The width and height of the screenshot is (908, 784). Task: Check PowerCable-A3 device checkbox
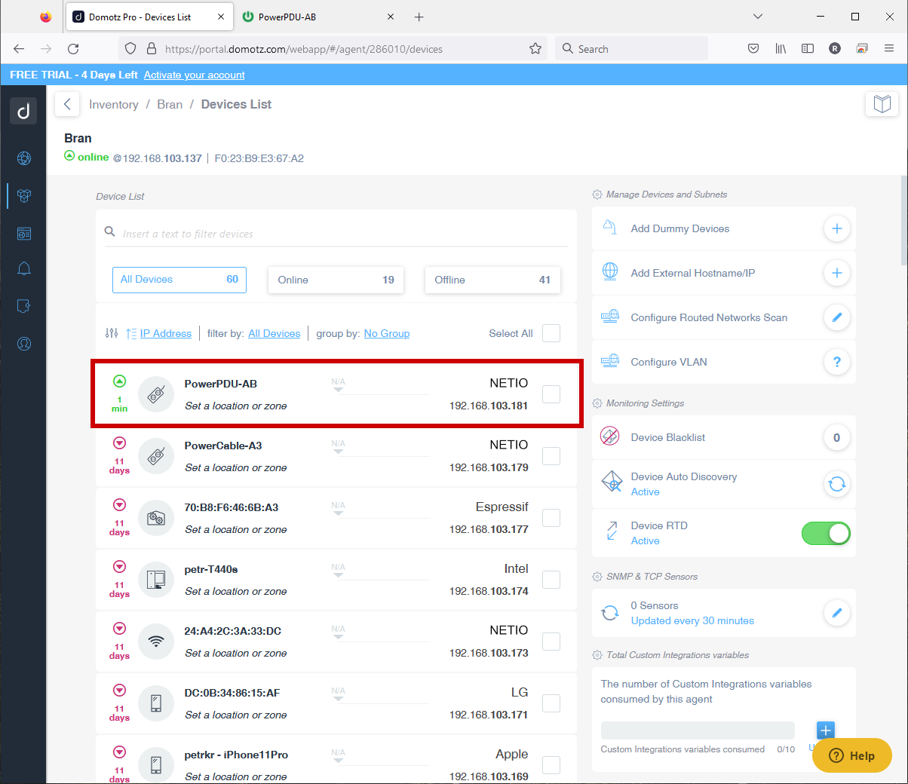[551, 455]
